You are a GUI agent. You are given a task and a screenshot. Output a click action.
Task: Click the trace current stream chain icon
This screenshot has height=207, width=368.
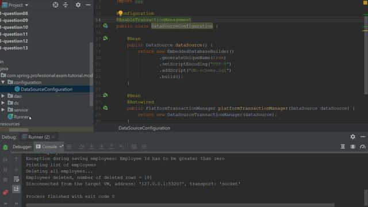click(144, 147)
